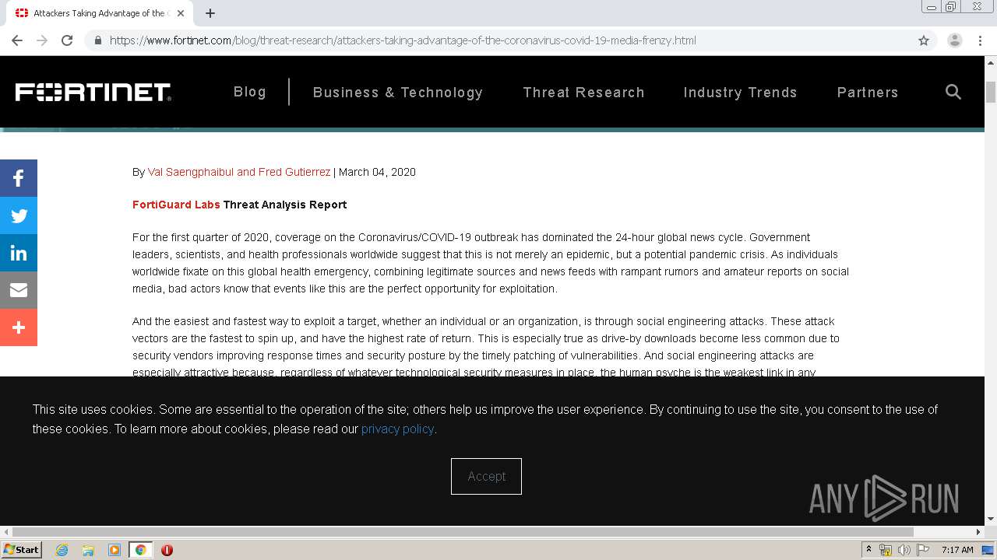The width and height of the screenshot is (997, 560).
Task: View site security lock info
Action: click(x=97, y=40)
